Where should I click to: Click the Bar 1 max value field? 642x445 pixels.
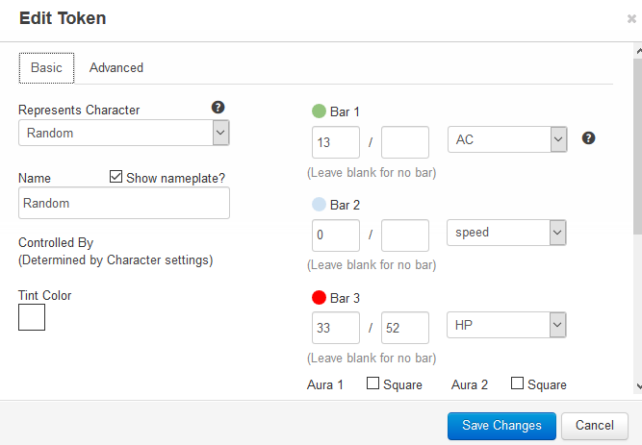(x=405, y=142)
